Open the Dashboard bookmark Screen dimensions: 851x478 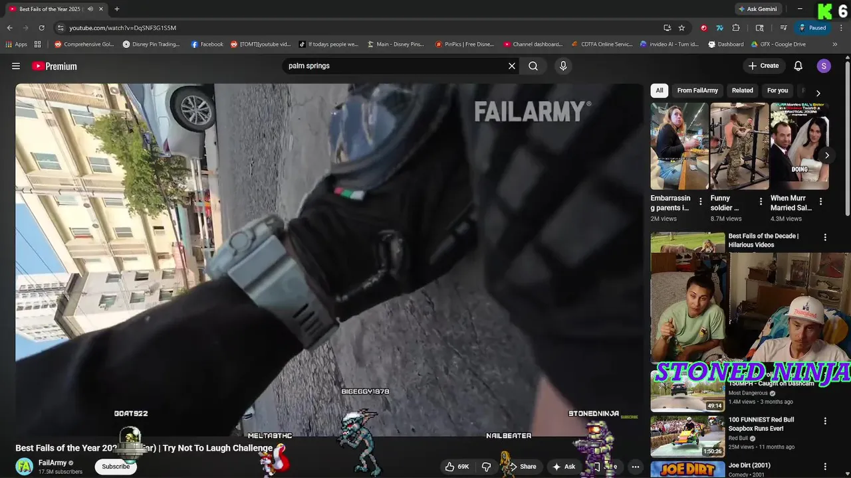[x=726, y=44]
